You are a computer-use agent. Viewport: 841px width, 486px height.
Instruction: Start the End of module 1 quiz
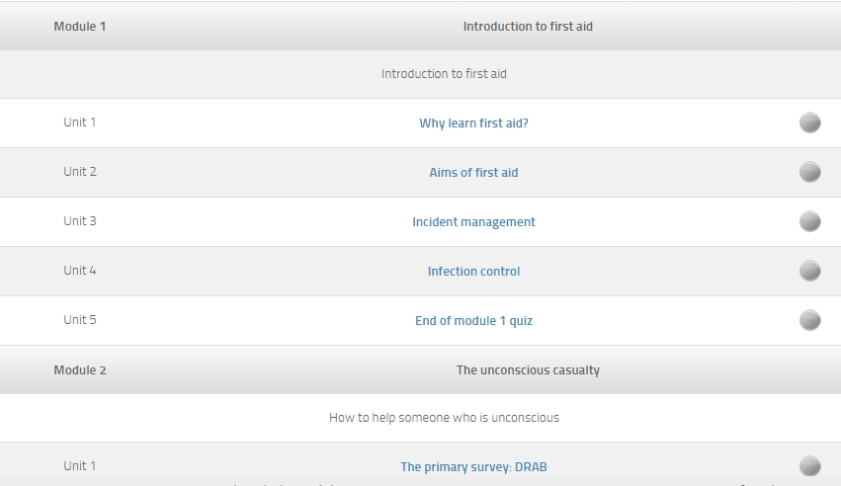tap(473, 321)
